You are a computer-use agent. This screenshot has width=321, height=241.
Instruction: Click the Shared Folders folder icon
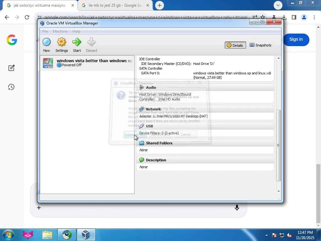pyautogui.click(x=141, y=143)
